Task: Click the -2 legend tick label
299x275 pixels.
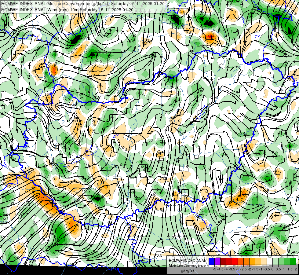Action: [250, 269]
